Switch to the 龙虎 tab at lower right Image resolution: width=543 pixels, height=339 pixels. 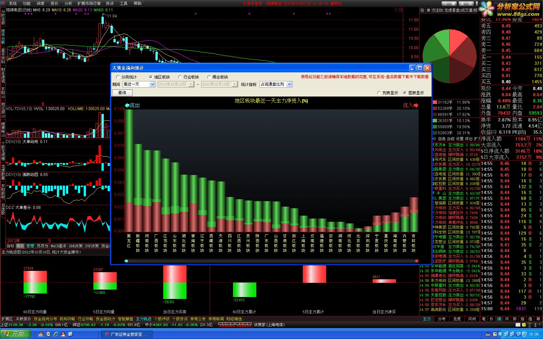click(x=457, y=319)
